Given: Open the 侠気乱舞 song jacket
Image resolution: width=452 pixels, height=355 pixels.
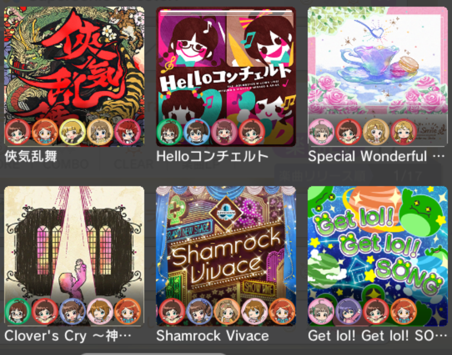Looking at the screenshot, I should pyautogui.click(x=74, y=76).
